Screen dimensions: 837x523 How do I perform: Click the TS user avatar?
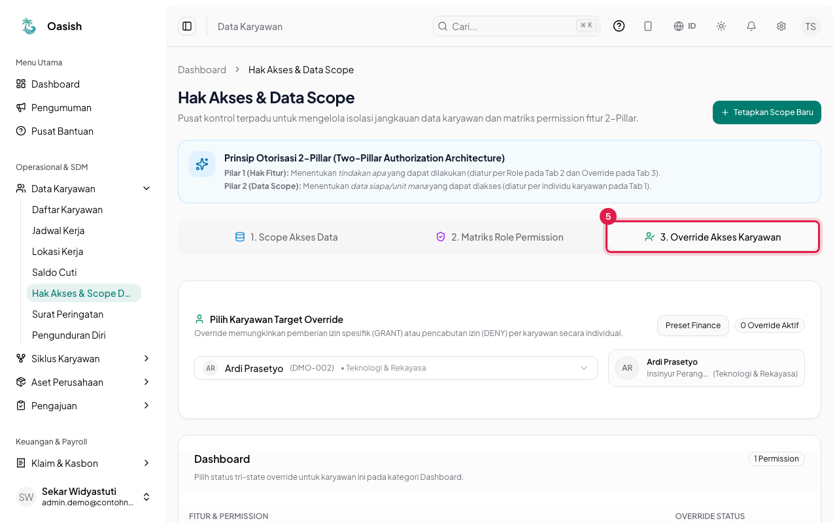pyautogui.click(x=811, y=26)
